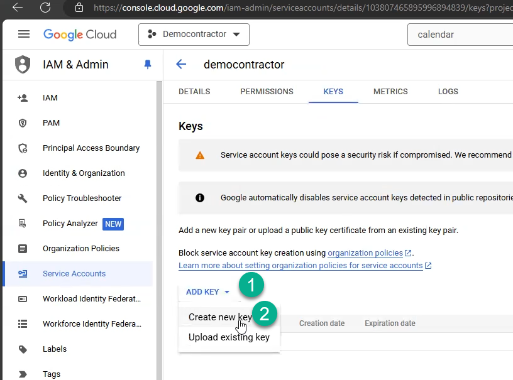Viewport: 513px width, 380px height.
Task: Click the Organization Policies list icon
Action: click(23, 249)
